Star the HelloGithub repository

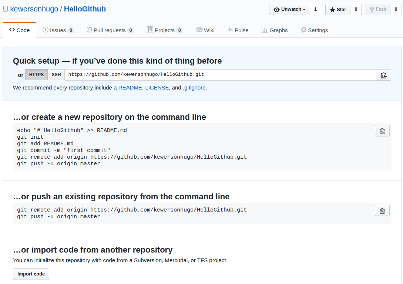(x=337, y=9)
